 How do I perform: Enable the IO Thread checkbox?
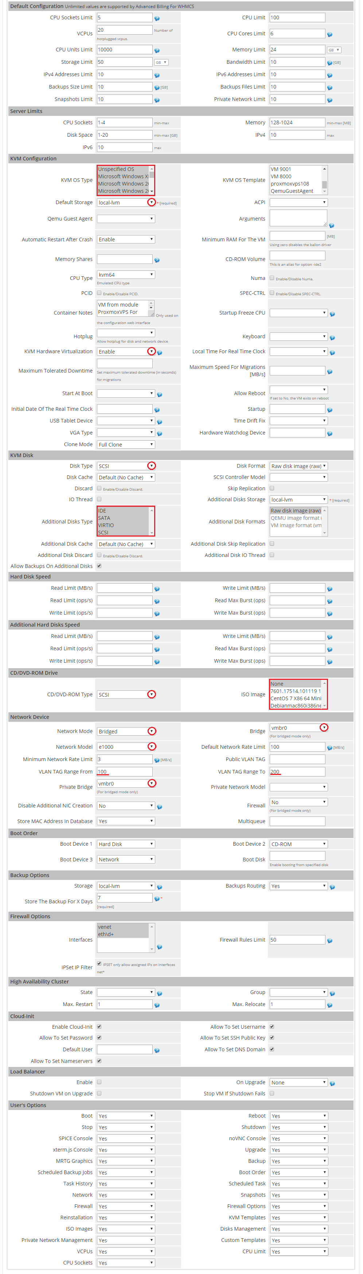click(99, 499)
